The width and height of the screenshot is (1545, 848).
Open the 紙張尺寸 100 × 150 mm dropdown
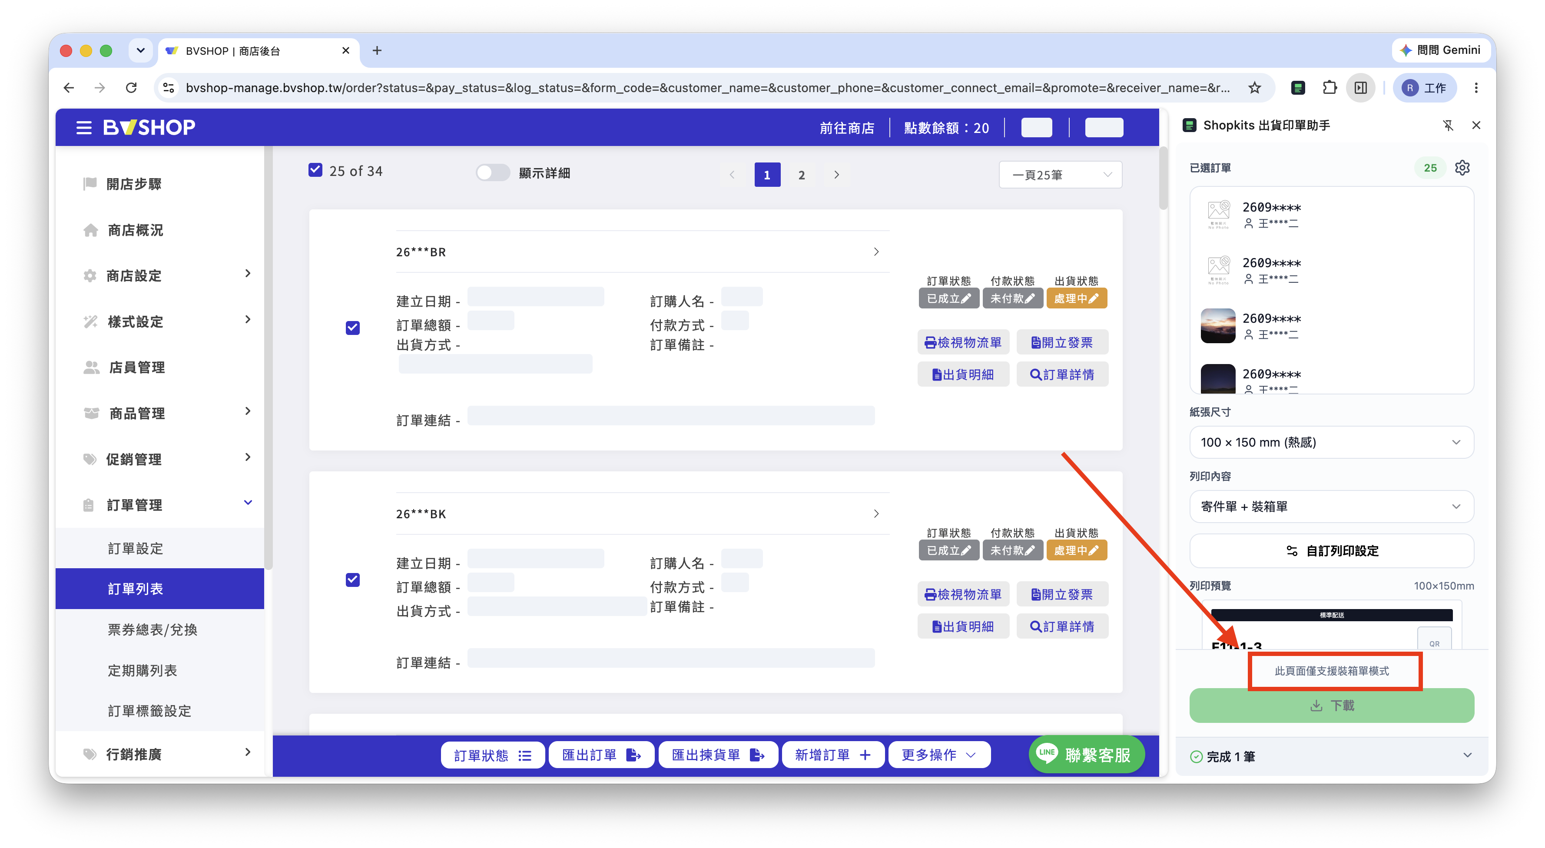[1331, 443]
